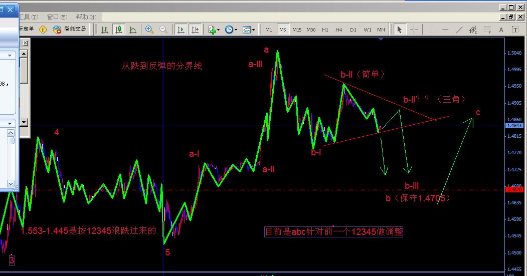Draw a vertical line tool

point(431,30)
